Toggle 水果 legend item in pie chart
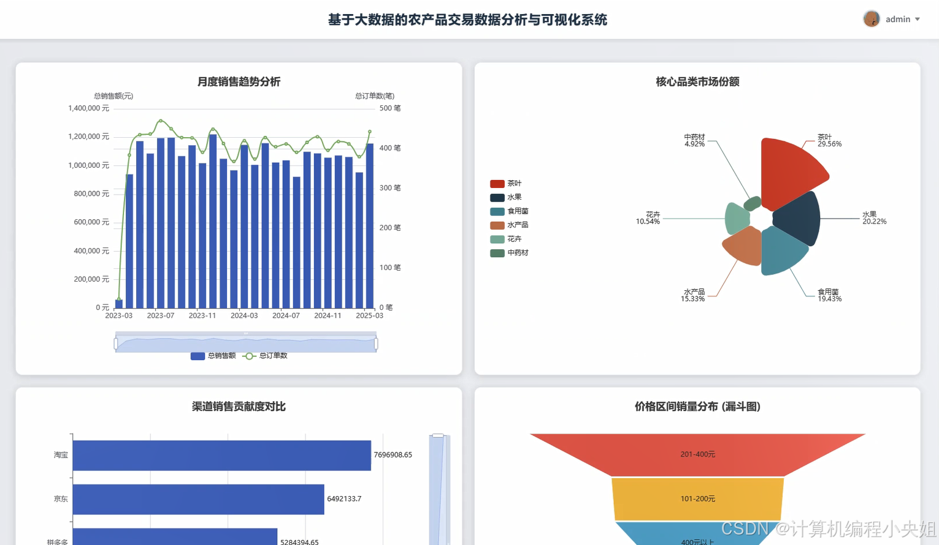This screenshot has width=939, height=545. point(506,197)
